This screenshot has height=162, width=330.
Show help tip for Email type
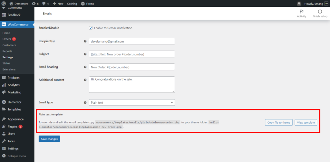(85, 103)
